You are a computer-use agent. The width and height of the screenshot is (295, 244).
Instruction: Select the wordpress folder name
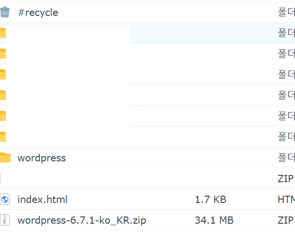tap(42, 158)
